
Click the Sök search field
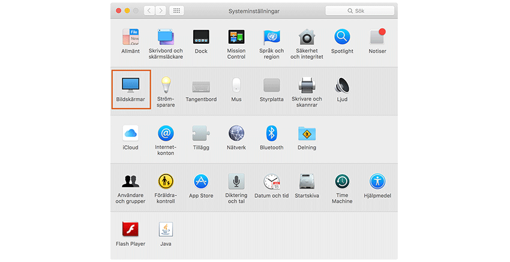coord(360,11)
